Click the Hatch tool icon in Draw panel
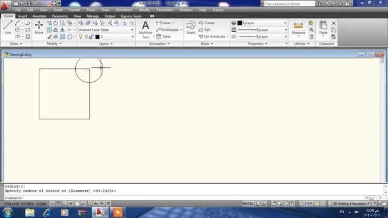The image size is (388, 218). (x=28, y=37)
